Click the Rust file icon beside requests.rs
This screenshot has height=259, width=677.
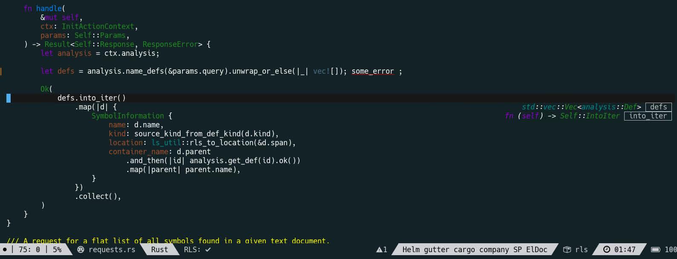pos(81,250)
